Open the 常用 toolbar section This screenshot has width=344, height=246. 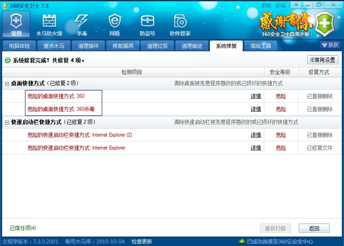coord(16,24)
